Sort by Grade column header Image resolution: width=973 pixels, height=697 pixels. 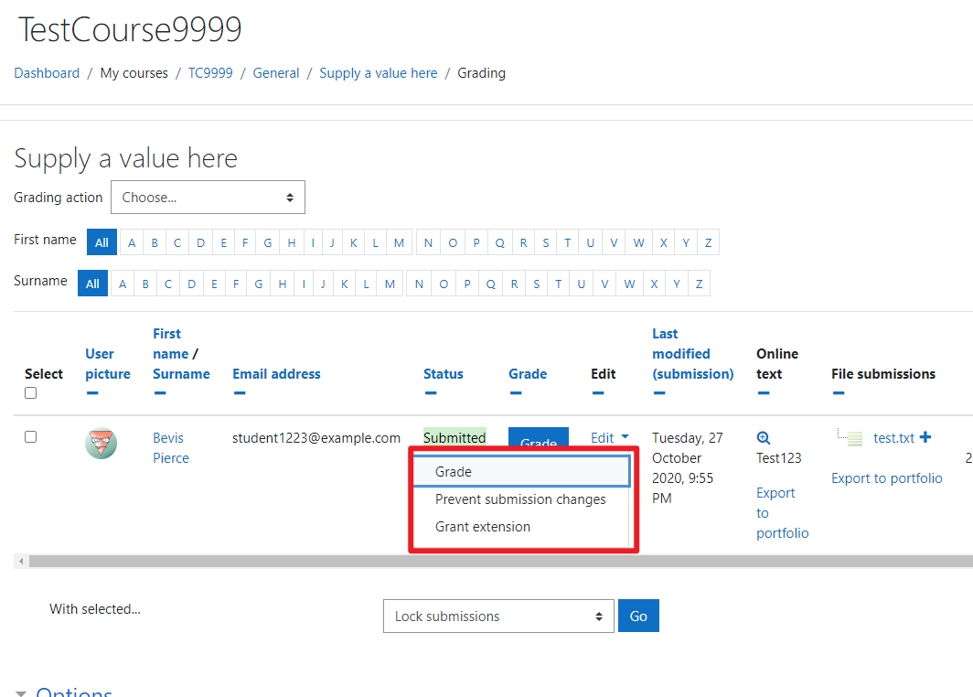point(528,373)
